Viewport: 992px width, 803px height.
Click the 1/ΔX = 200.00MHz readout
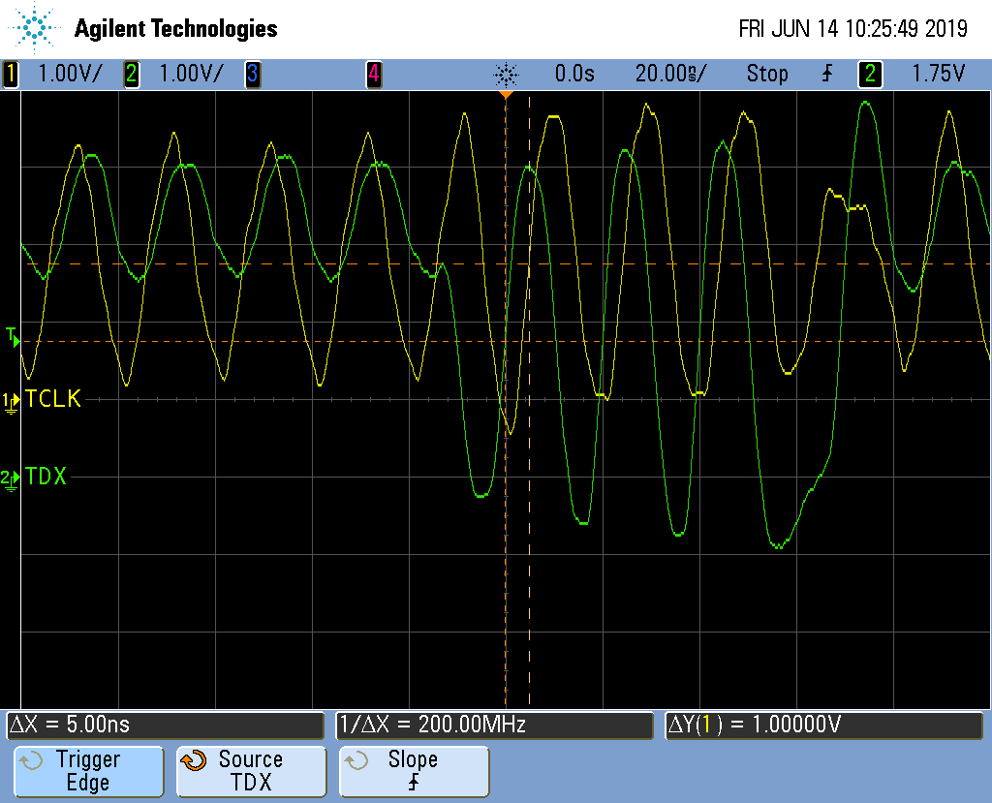click(x=494, y=725)
